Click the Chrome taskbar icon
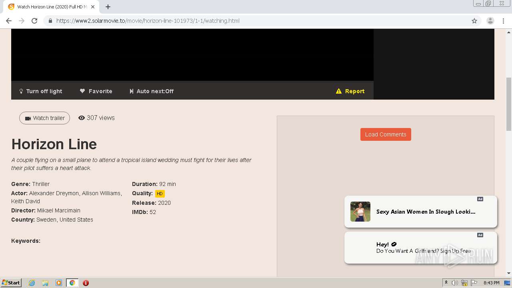This screenshot has width=512, height=288. click(72, 283)
